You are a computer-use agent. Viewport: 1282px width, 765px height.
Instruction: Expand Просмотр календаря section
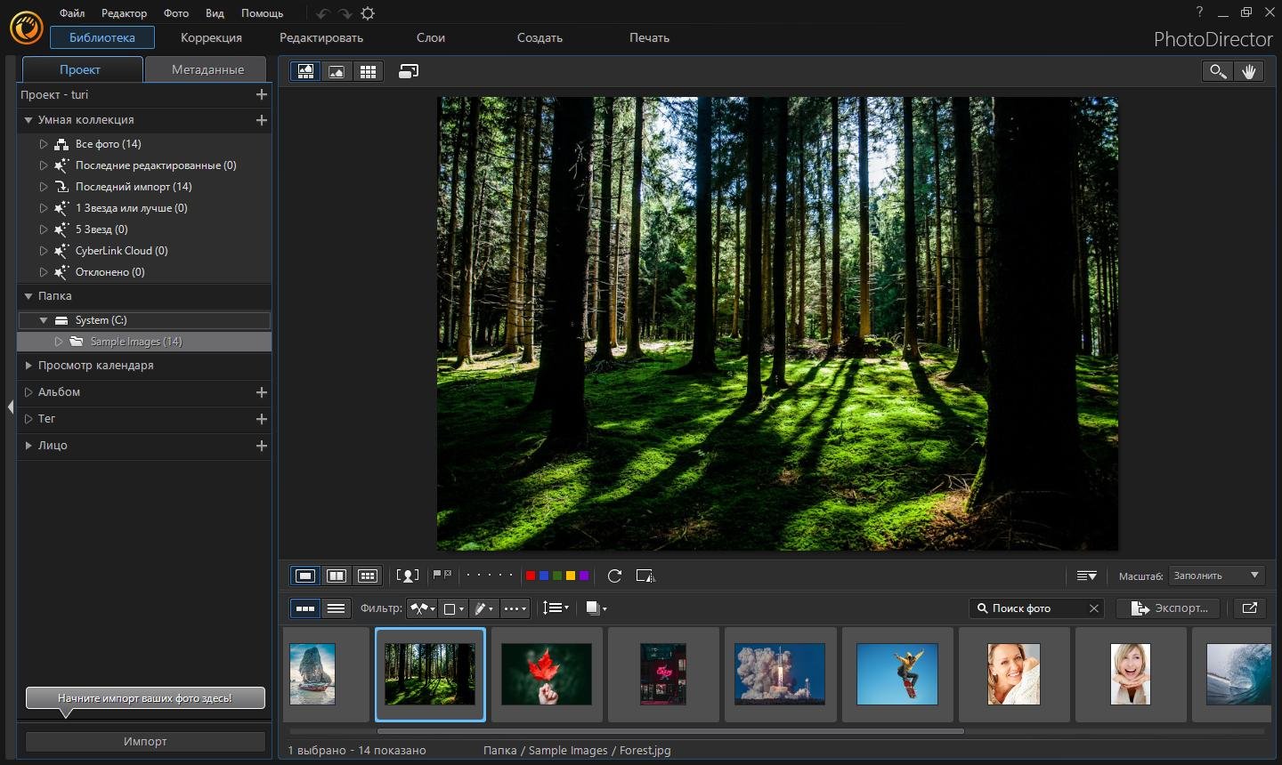29,366
